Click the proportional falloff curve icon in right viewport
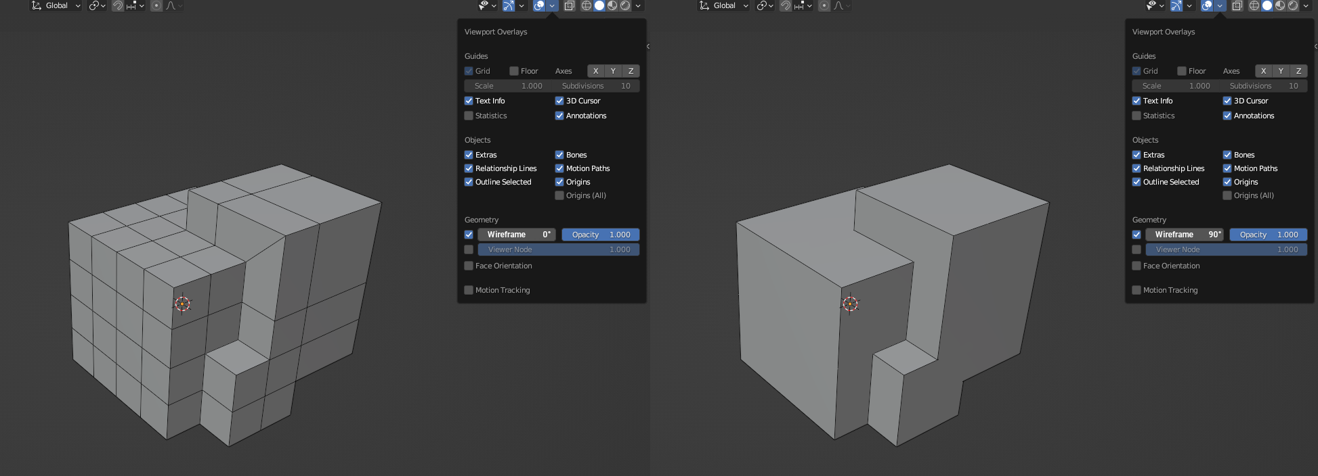Viewport: 1318px width, 476px height. 841,5
